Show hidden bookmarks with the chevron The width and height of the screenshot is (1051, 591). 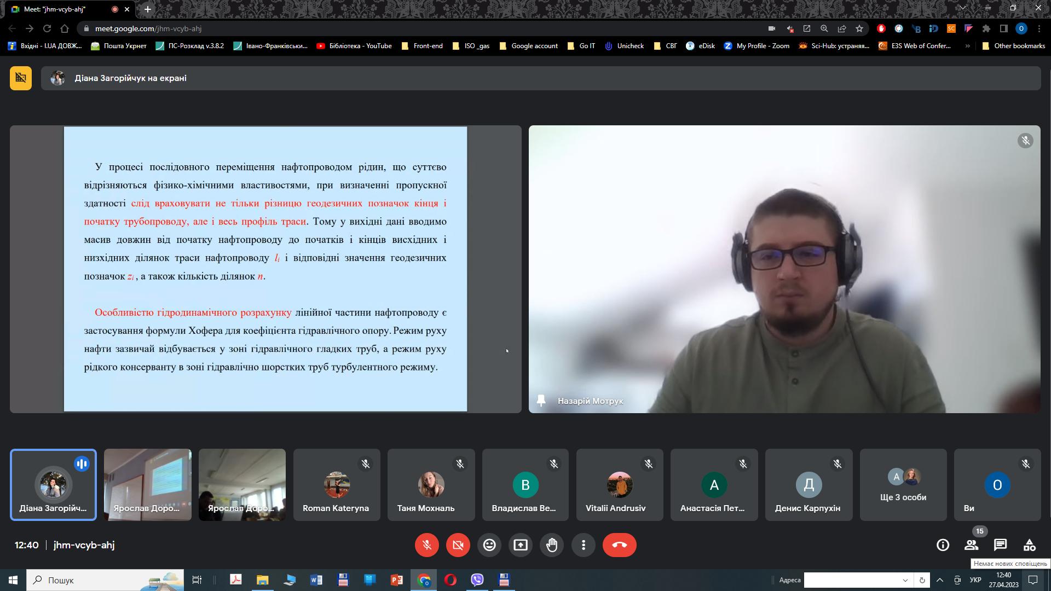coord(967,46)
